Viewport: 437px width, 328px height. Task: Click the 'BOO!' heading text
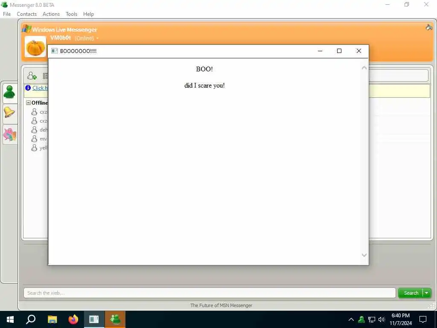204,69
